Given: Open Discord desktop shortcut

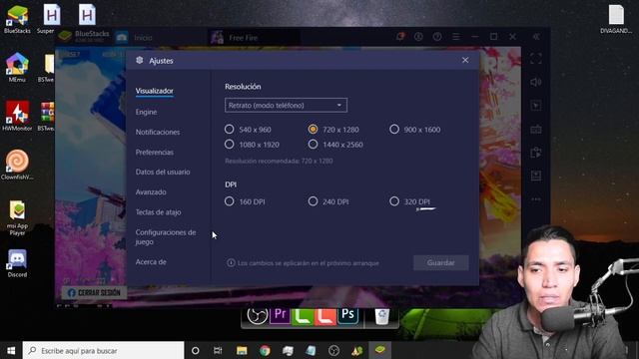Looking at the screenshot, I should (17, 263).
